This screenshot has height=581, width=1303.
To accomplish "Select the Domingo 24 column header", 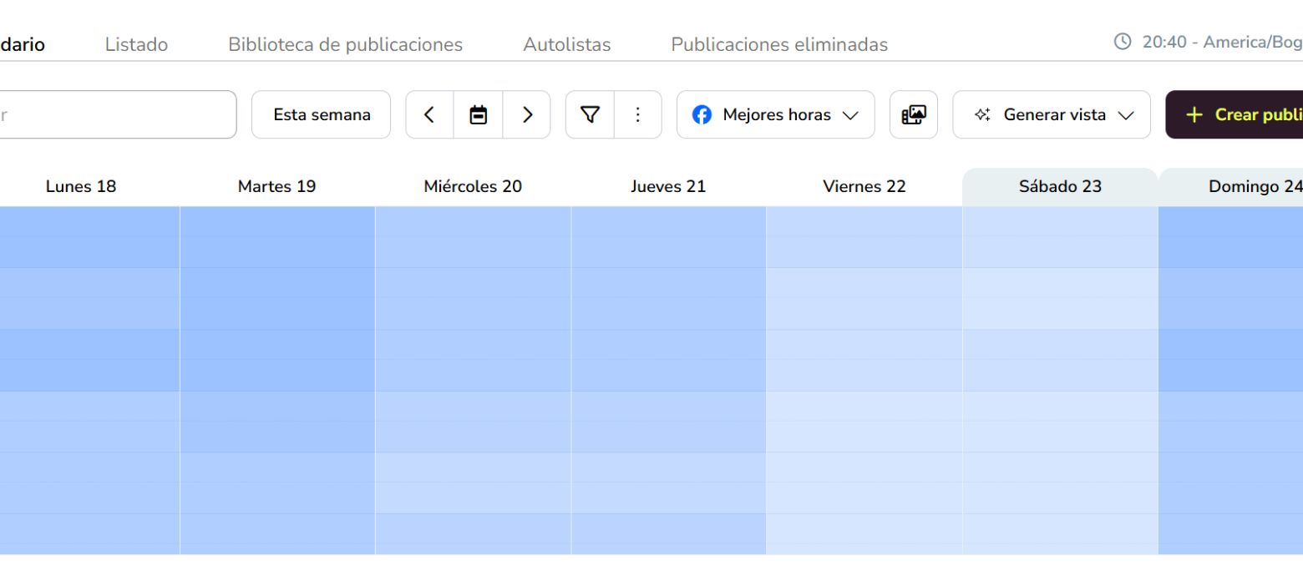I will pos(1231,186).
